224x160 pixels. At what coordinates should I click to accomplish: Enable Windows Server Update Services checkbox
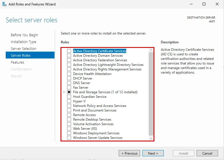(x=69, y=138)
